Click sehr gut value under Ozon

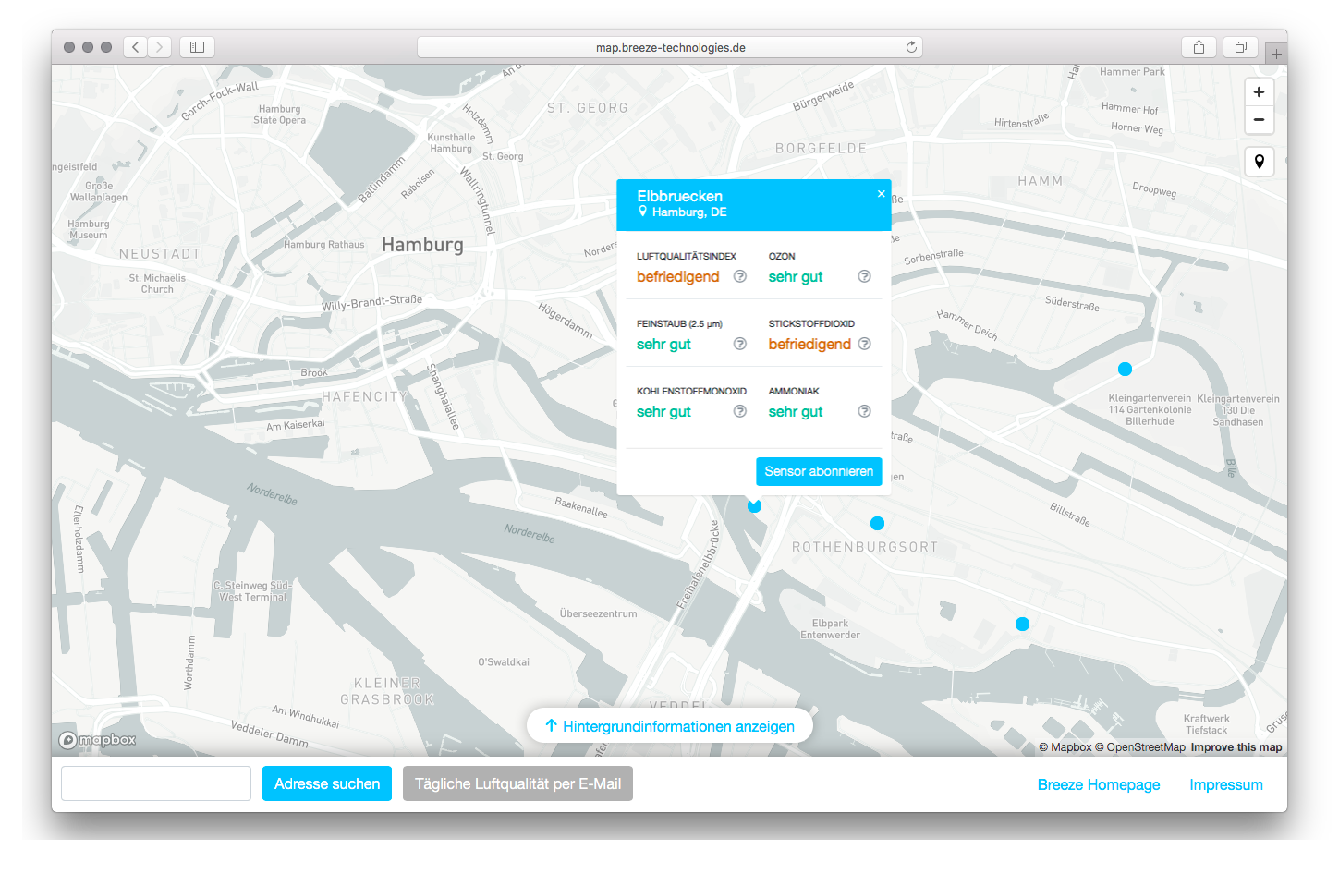tap(796, 276)
